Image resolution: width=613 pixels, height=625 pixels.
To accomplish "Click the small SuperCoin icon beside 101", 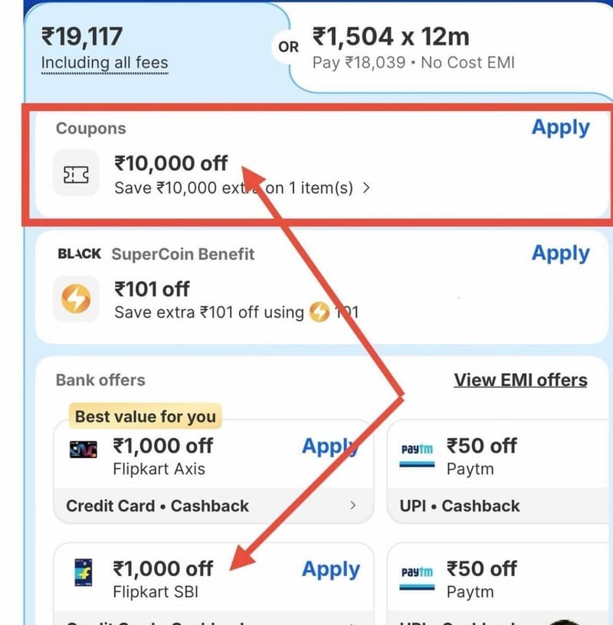I will pos(320,312).
